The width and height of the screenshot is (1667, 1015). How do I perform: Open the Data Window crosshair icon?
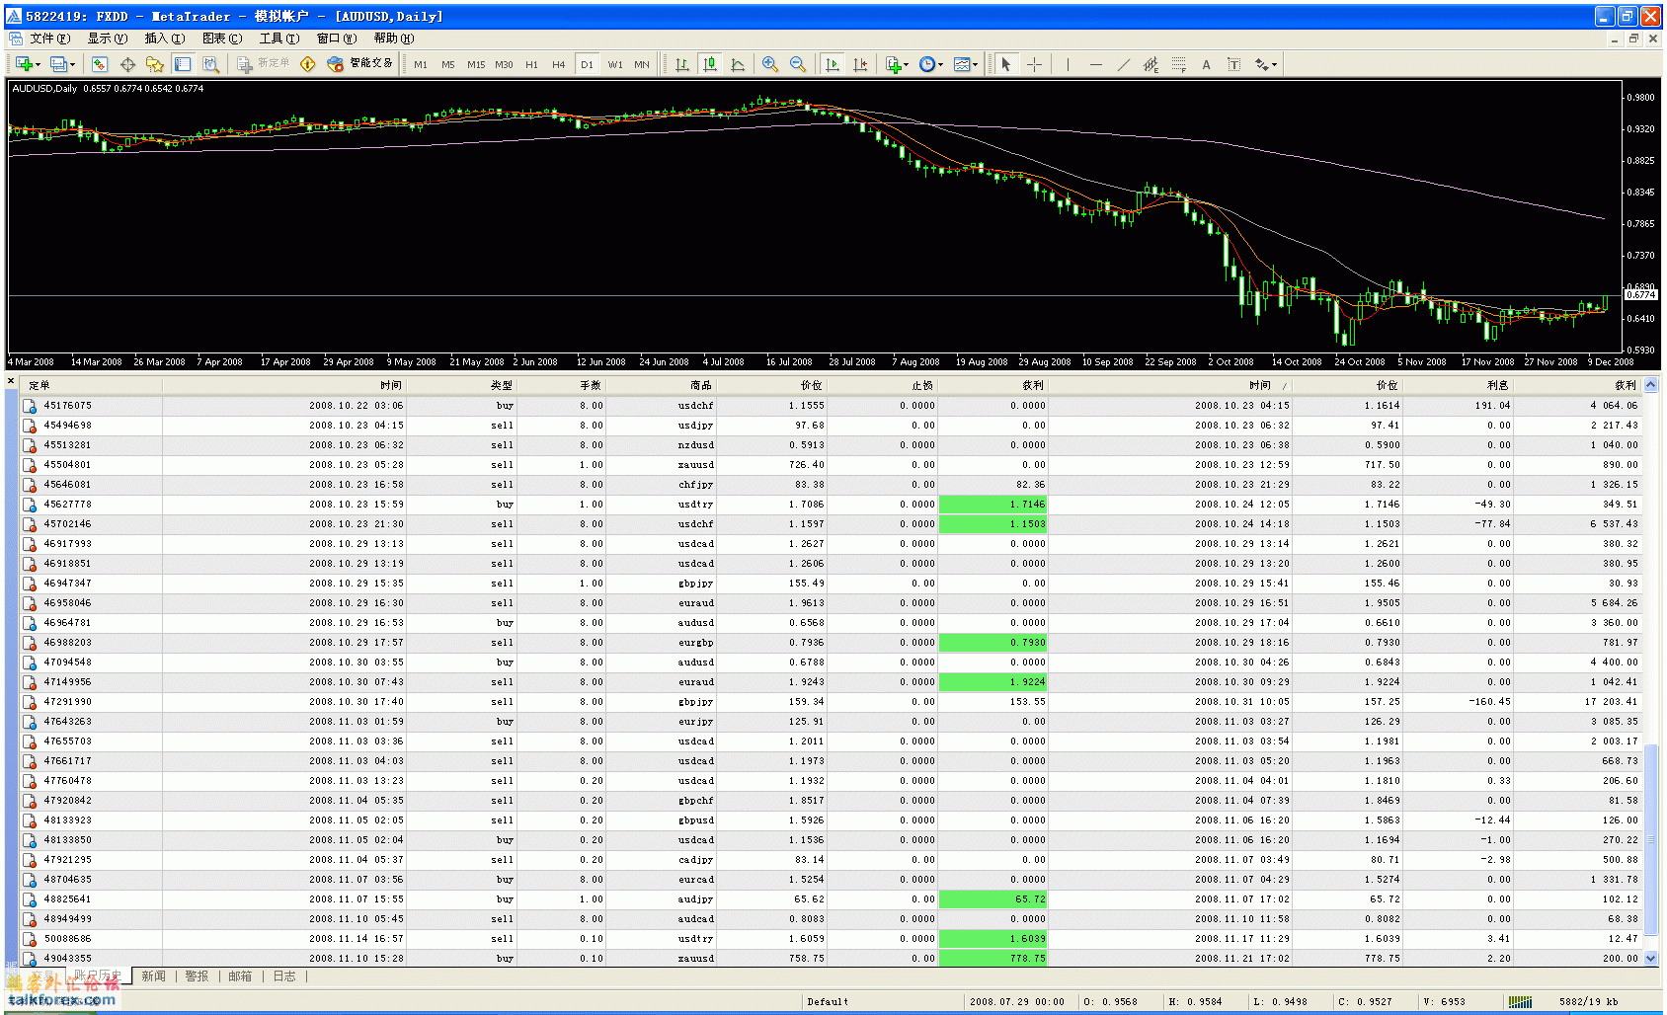click(x=127, y=64)
